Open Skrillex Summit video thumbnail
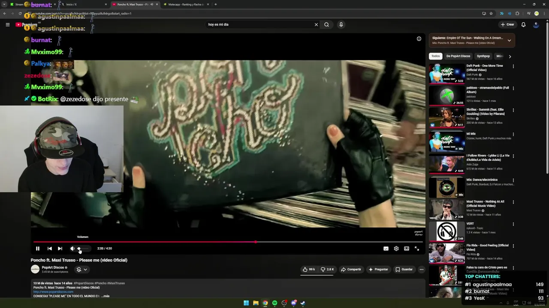 [447, 118]
